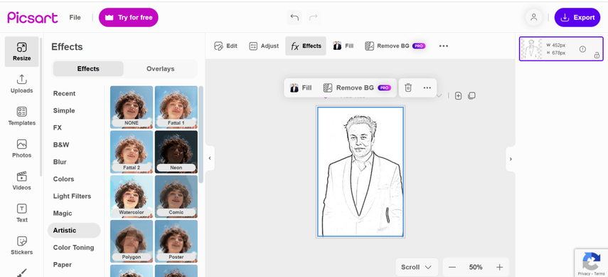Apply the NONE effect thumbnail
This screenshot has width=608, height=277.
point(132,108)
